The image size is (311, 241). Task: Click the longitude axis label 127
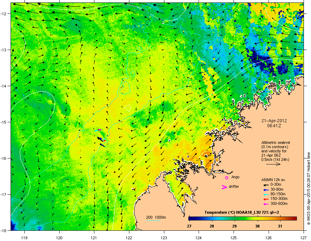(x=304, y=237)
